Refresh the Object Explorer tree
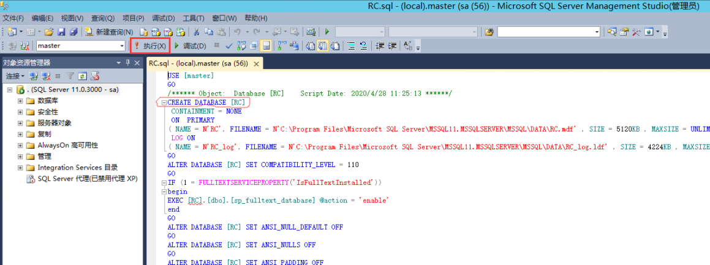This screenshot has height=265, width=710. pos(83,77)
